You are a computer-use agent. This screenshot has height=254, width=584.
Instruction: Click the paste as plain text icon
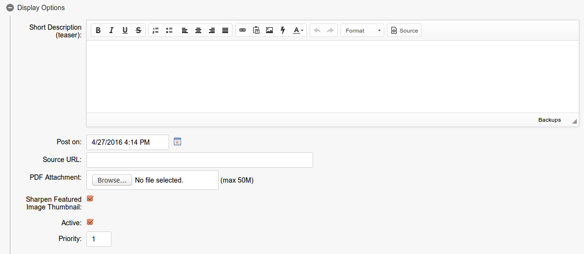[256, 30]
